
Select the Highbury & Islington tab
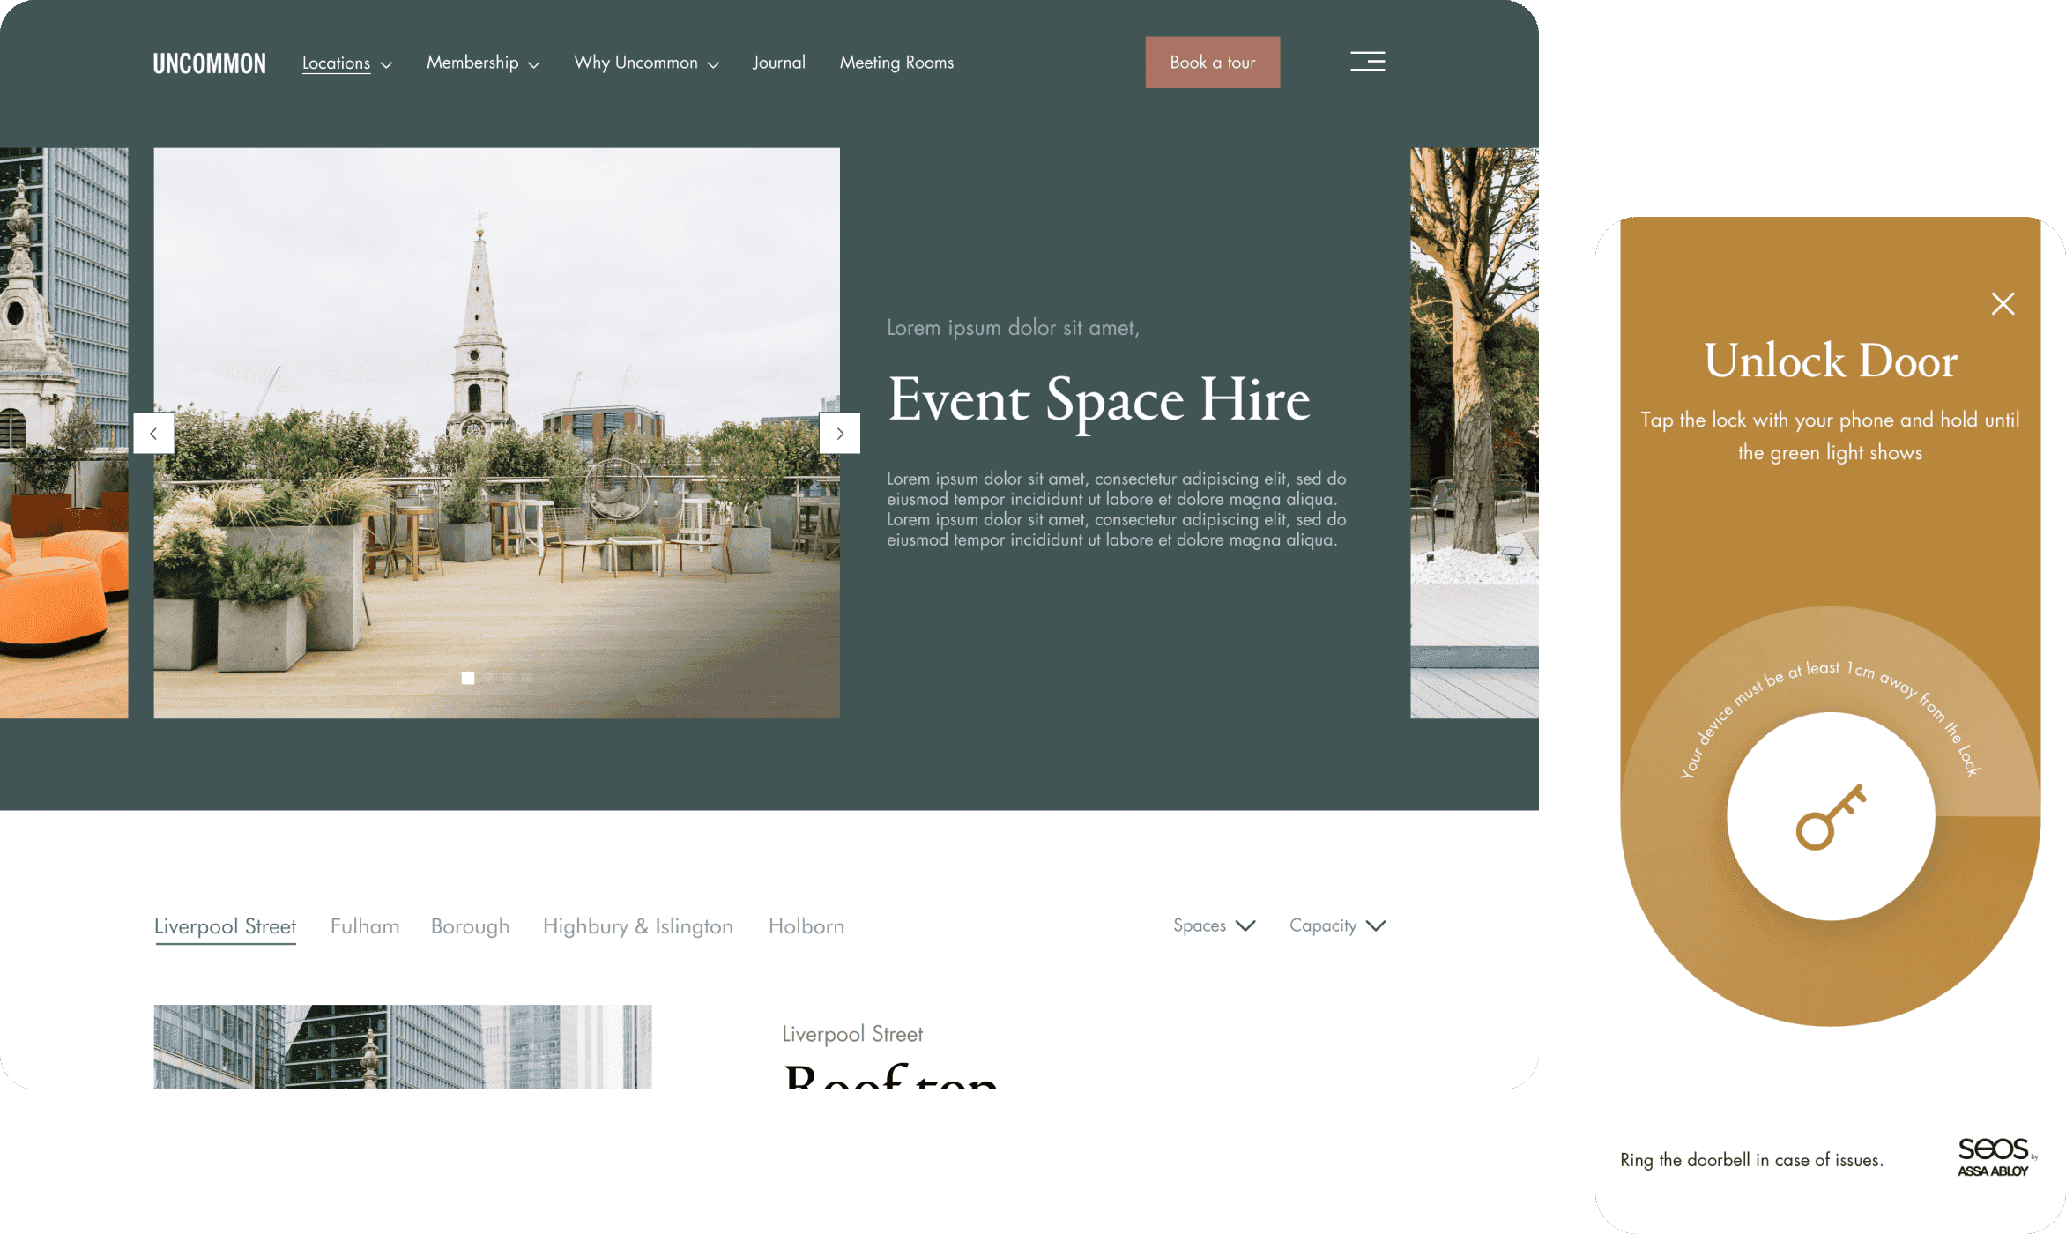click(638, 927)
